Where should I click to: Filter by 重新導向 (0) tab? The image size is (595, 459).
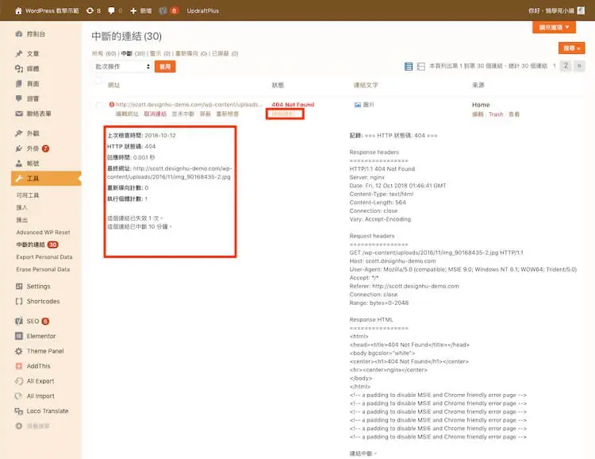[x=191, y=53]
